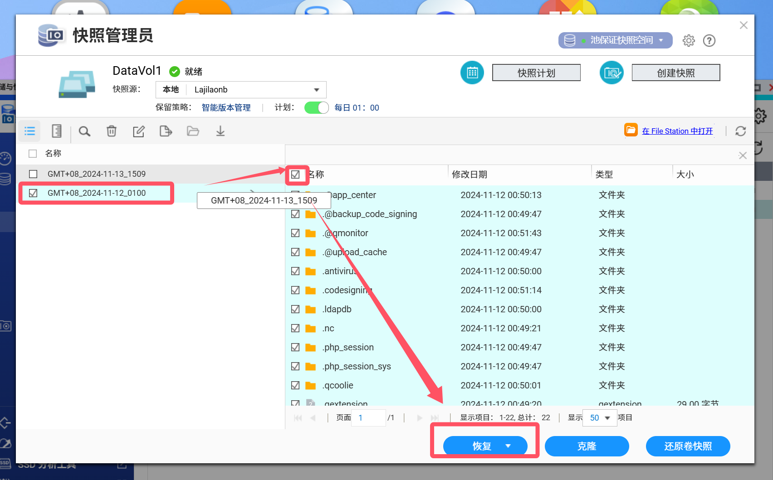773x480 pixels.
Task: Uncheck the .@backup_code_signing checkbox
Action: pyautogui.click(x=295, y=214)
